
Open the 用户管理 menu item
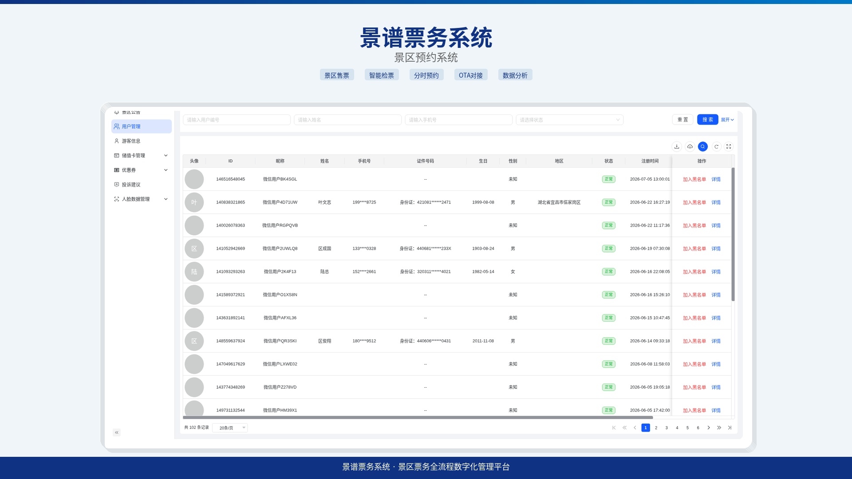pos(142,126)
